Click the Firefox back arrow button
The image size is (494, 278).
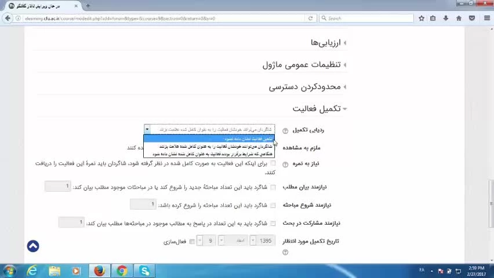(8, 19)
